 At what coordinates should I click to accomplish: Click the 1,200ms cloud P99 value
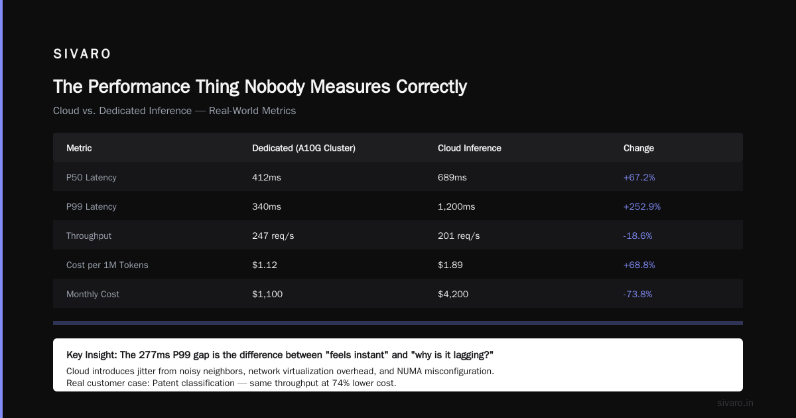pos(456,206)
